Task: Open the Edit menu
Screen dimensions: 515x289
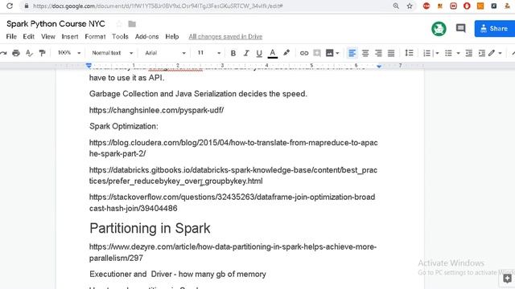Action: click(x=29, y=37)
